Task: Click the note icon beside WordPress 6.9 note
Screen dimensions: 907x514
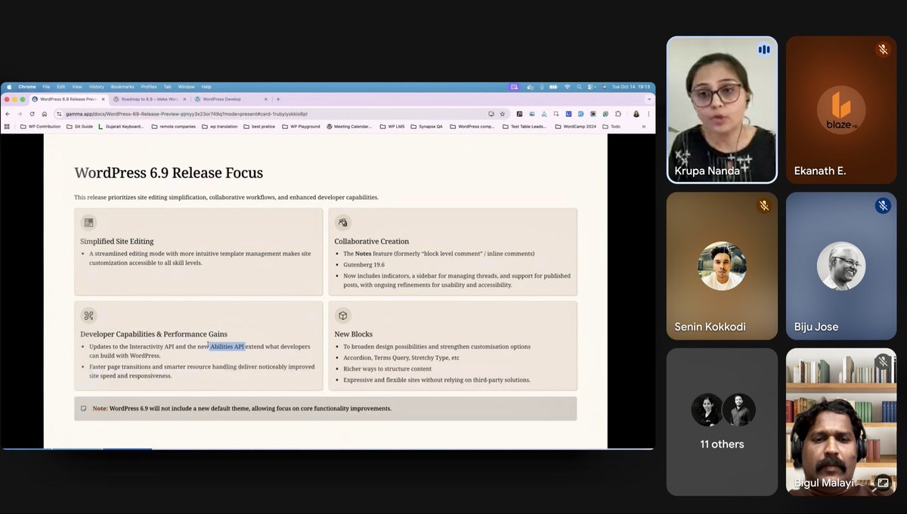Action: pyautogui.click(x=84, y=408)
